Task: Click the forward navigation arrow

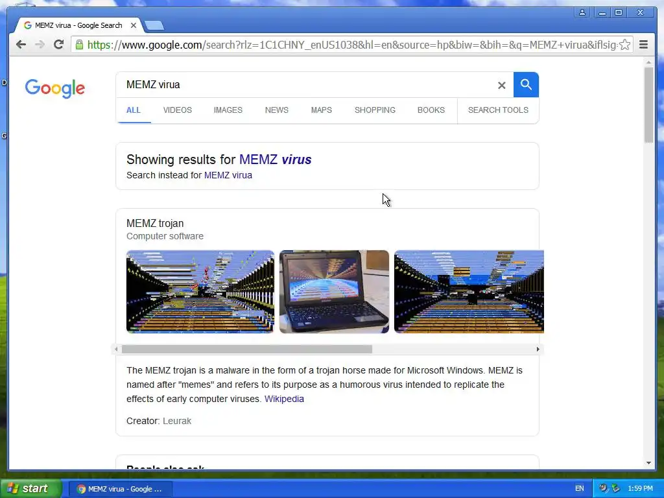Action: (40, 45)
